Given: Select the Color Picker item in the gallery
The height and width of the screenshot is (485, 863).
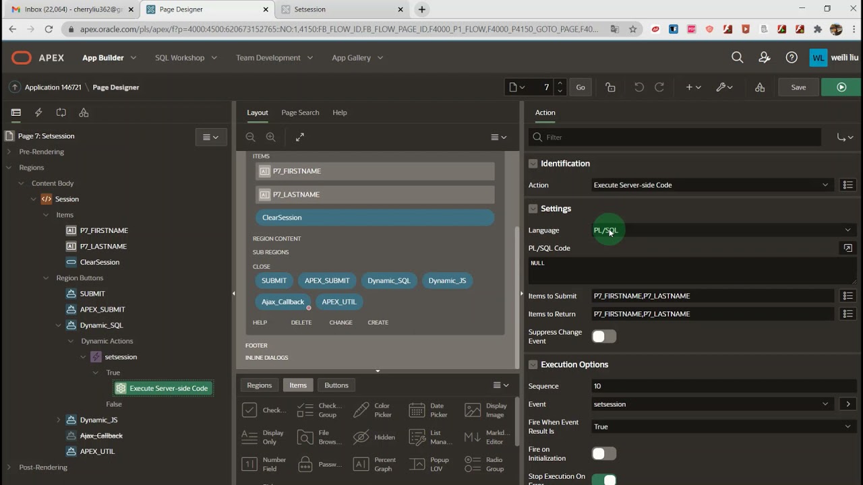Looking at the screenshot, I should (x=373, y=410).
